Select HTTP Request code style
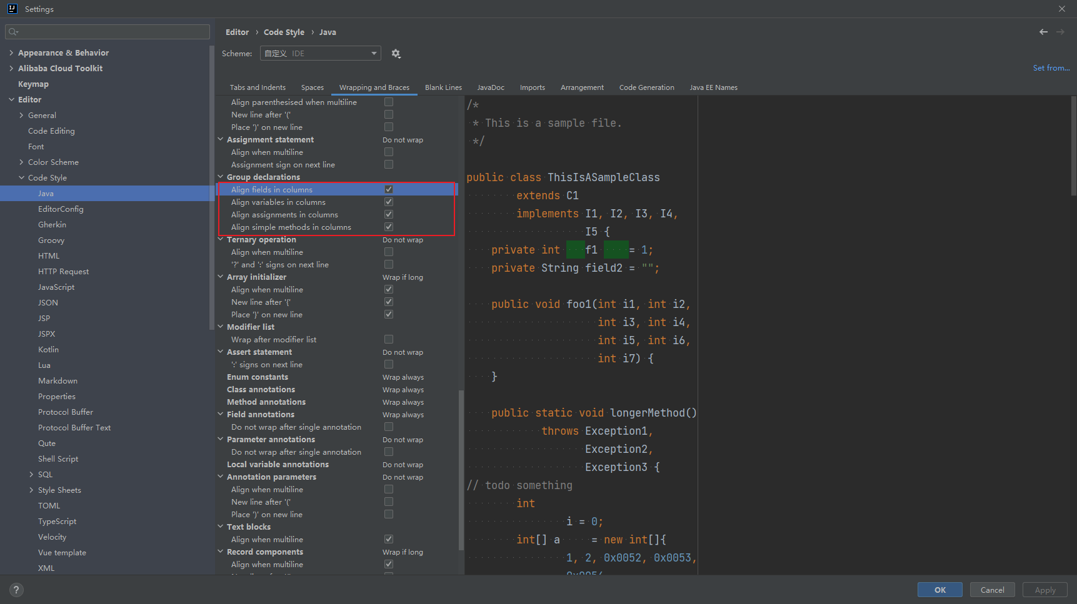Viewport: 1077px width, 604px height. click(63, 271)
